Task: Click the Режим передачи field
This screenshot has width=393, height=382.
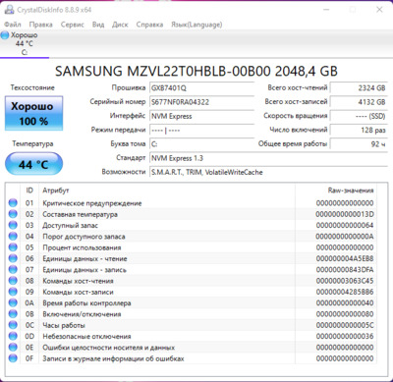Action: (x=201, y=130)
